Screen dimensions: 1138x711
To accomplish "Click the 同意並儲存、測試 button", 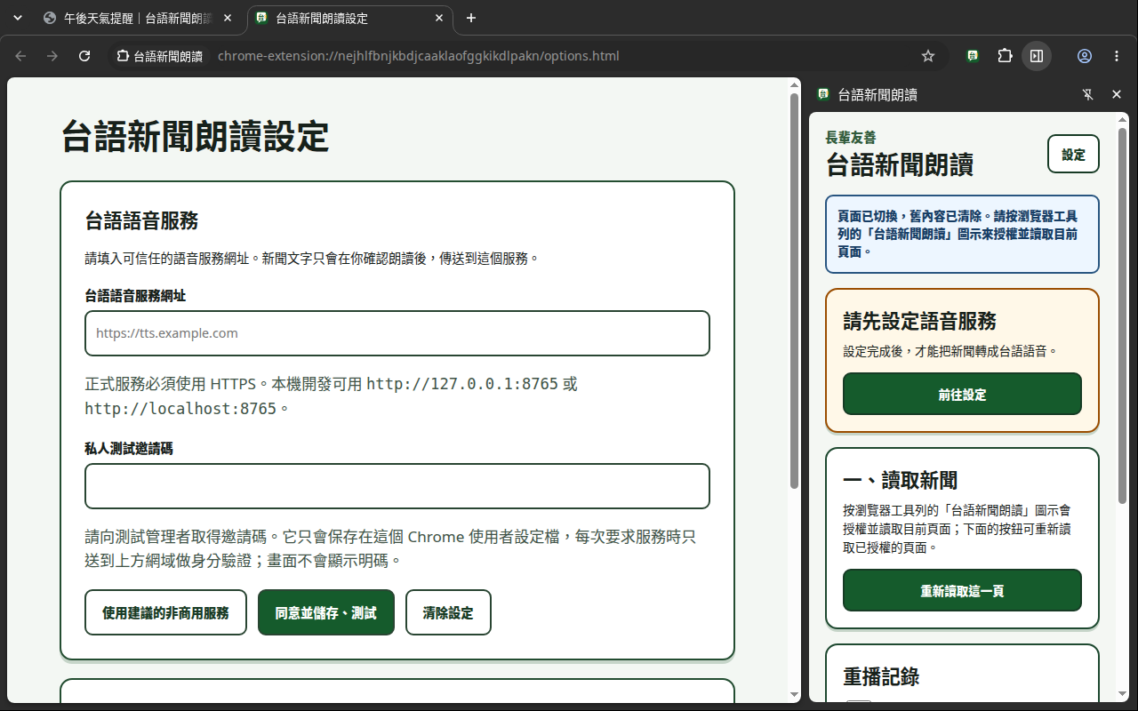I will pyautogui.click(x=326, y=612).
